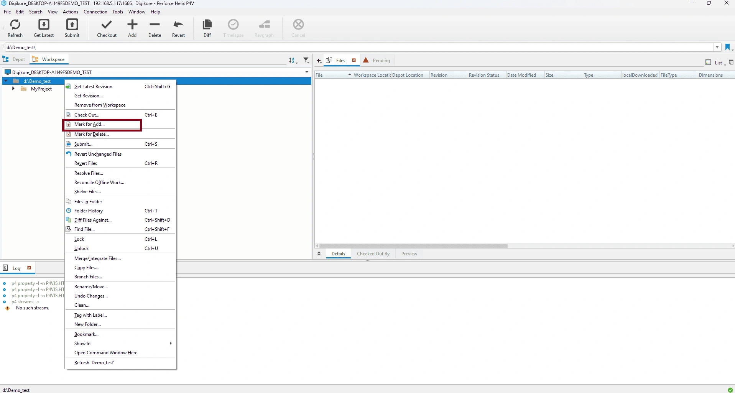The width and height of the screenshot is (735, 393).
Task: Open the bookmark icon beside address bar
Action: pos(728,48)
